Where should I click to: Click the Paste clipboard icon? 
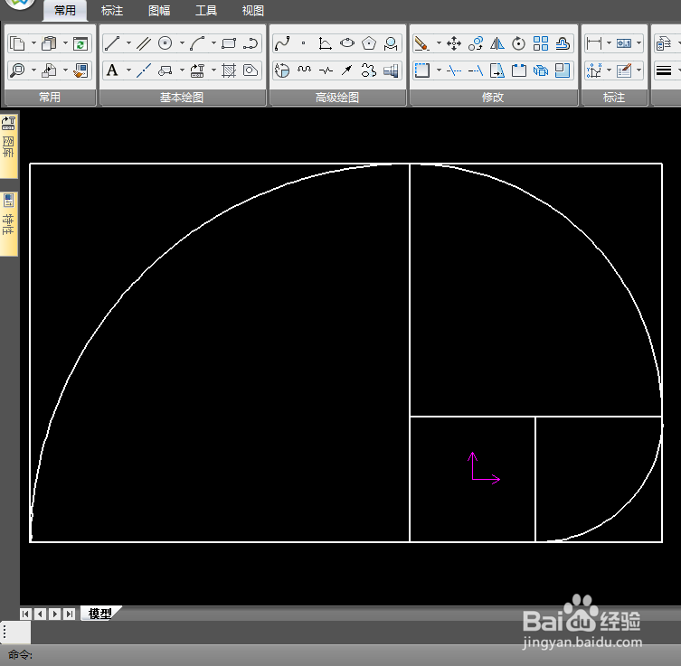click(x=49, y=43)
